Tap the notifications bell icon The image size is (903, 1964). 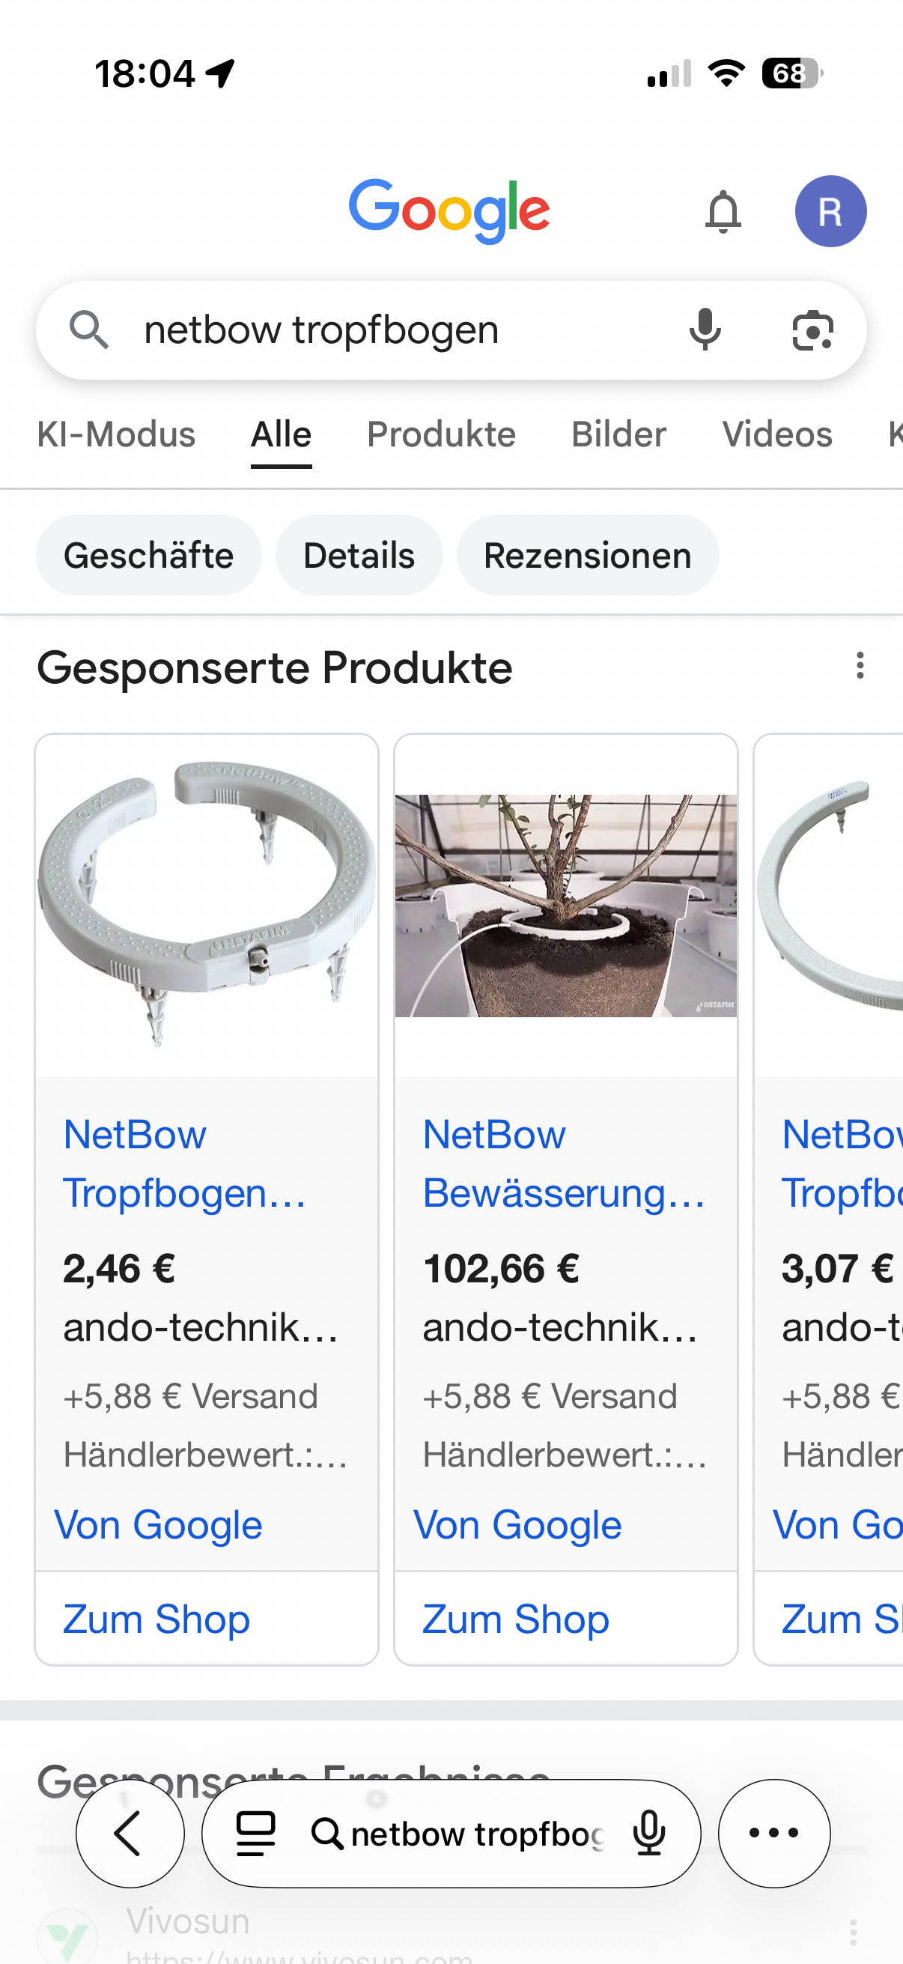[x=723, y=211]
